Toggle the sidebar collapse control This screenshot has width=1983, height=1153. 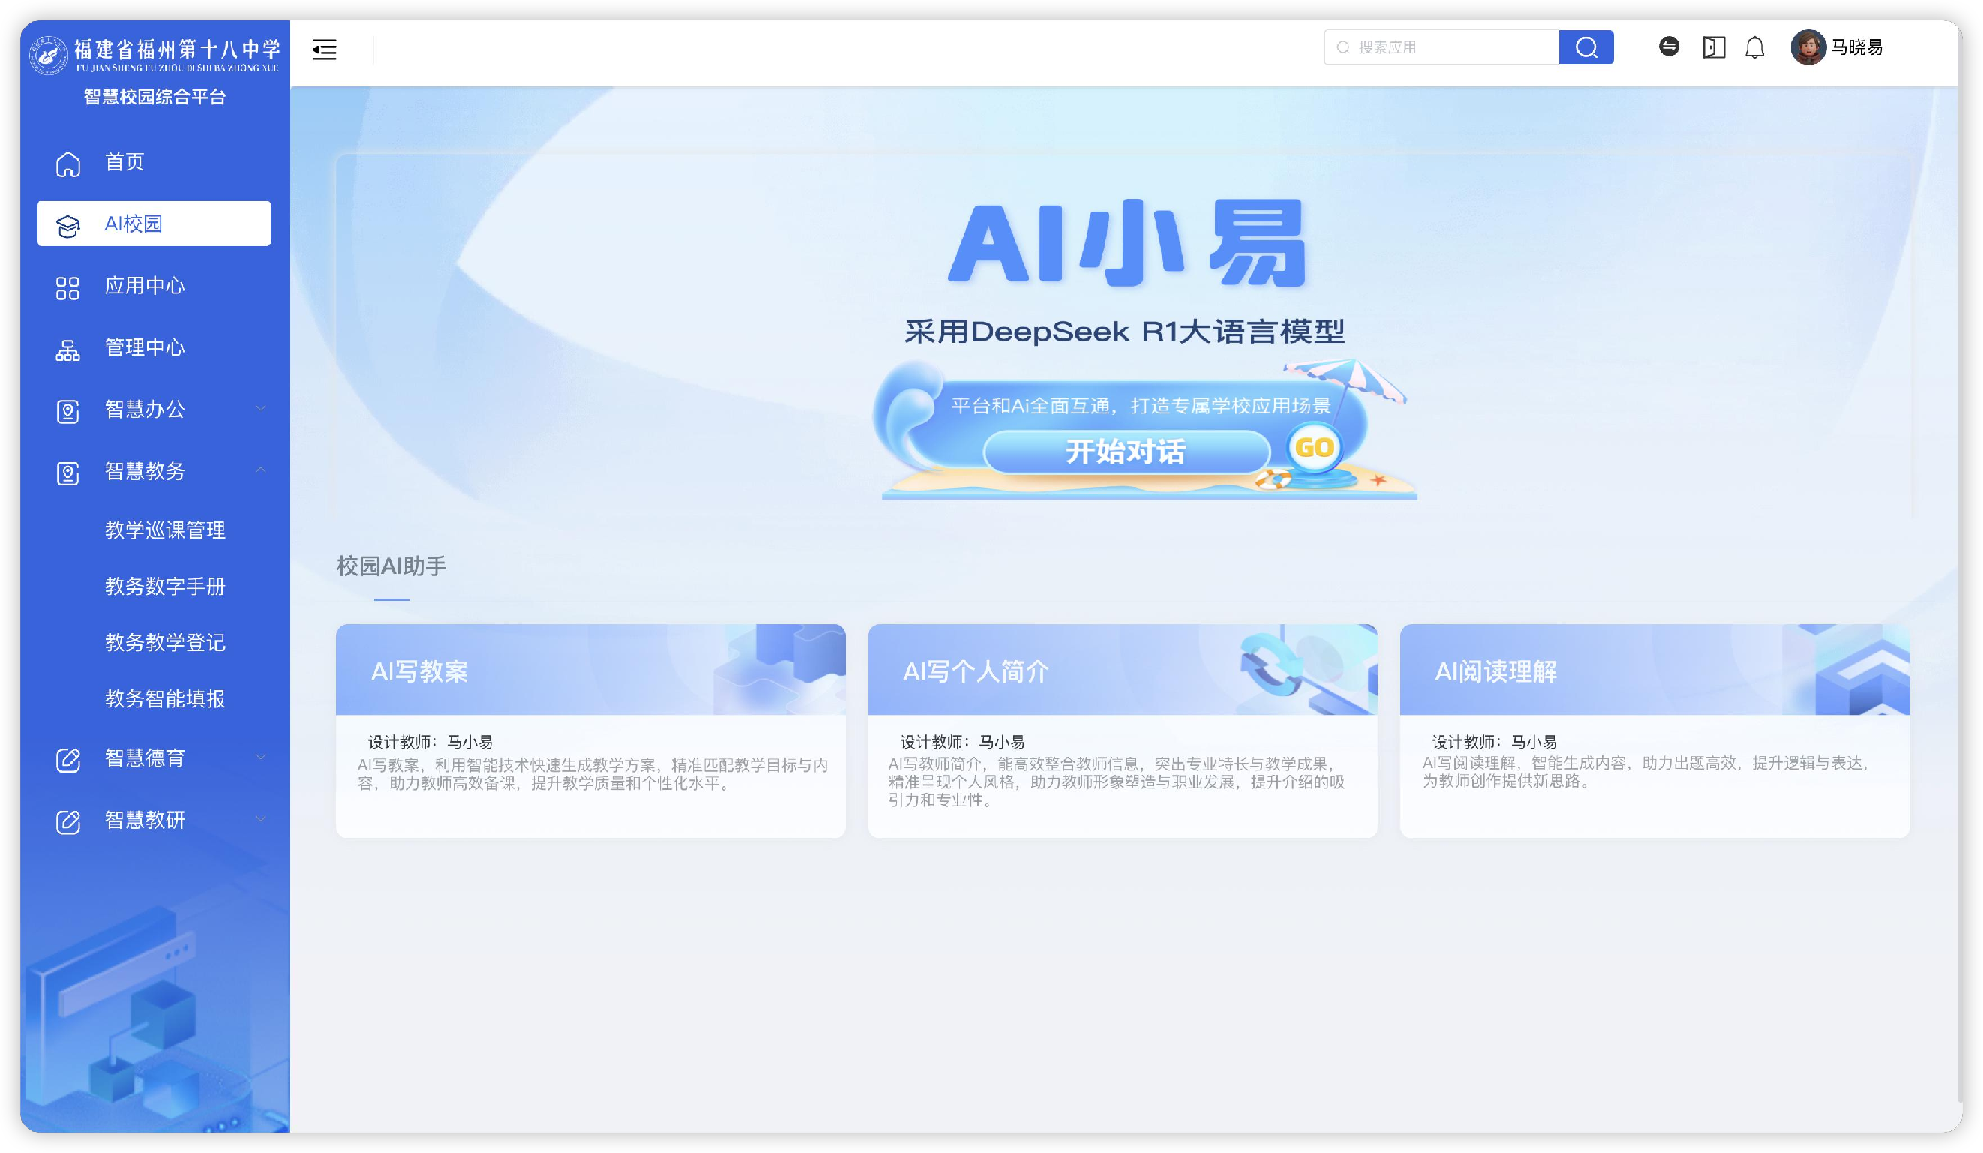[324, 49]
